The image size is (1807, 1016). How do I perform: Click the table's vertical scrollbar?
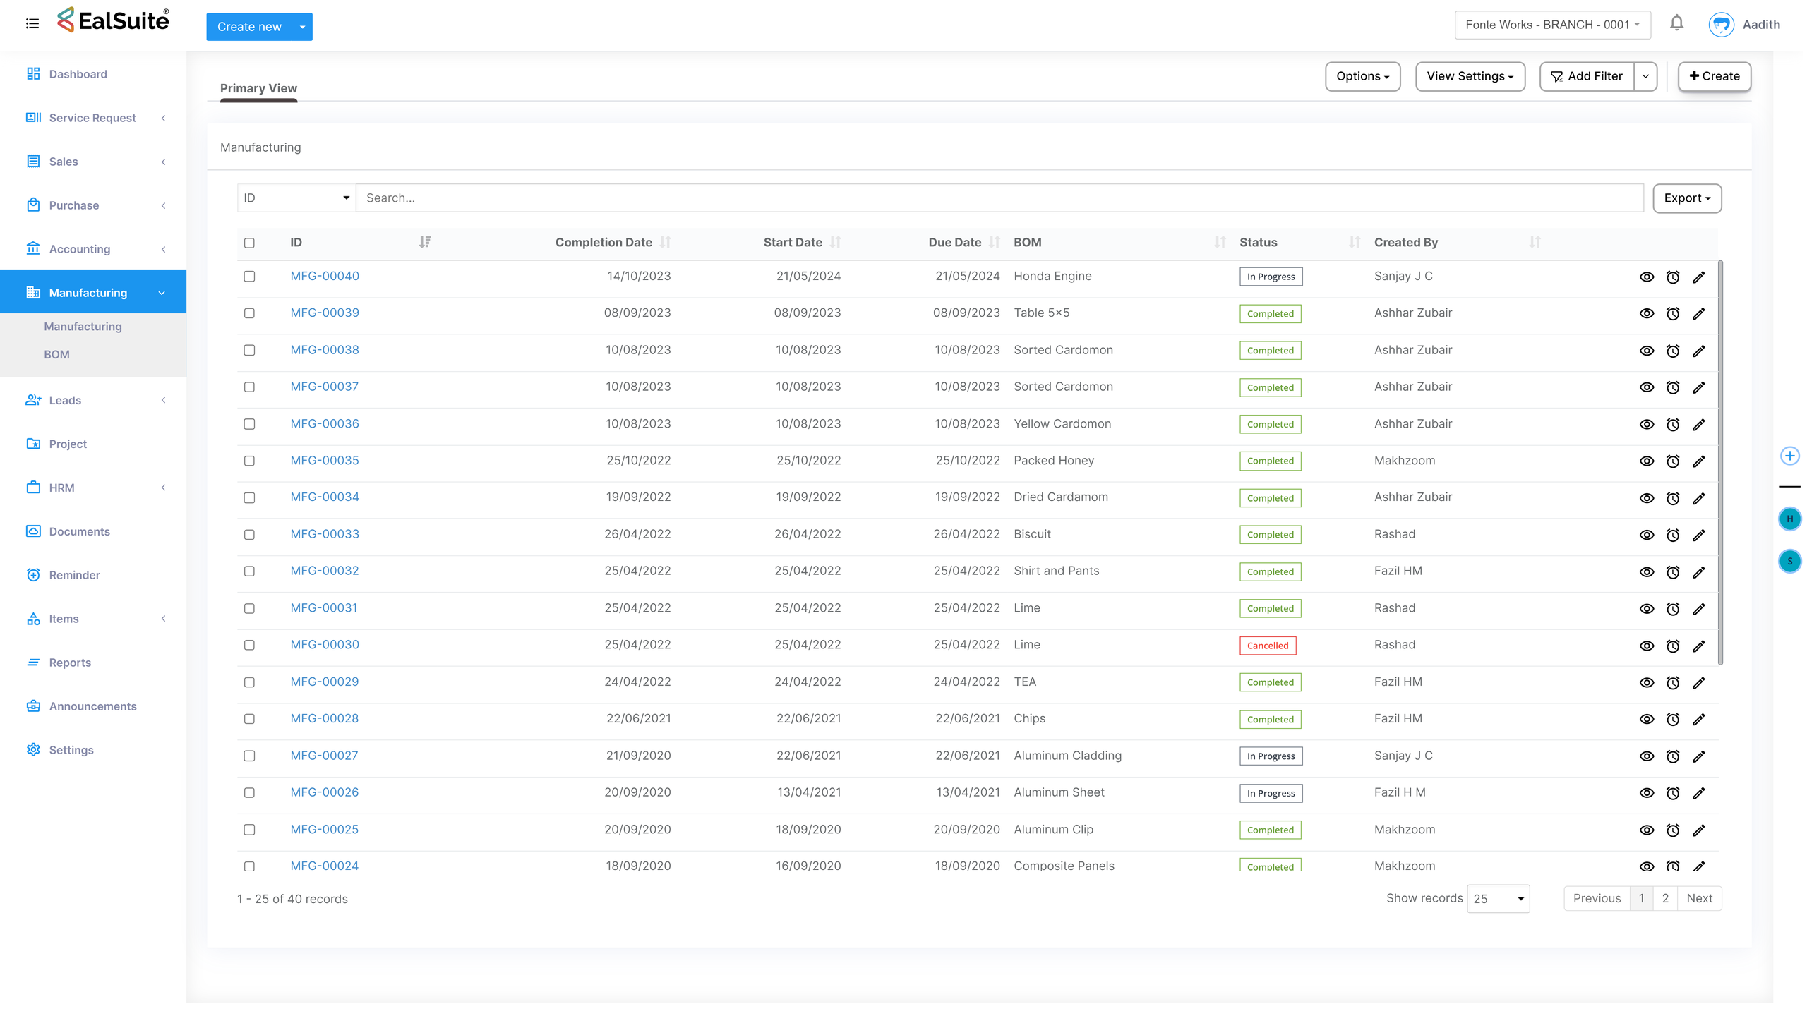[1720, 463]
